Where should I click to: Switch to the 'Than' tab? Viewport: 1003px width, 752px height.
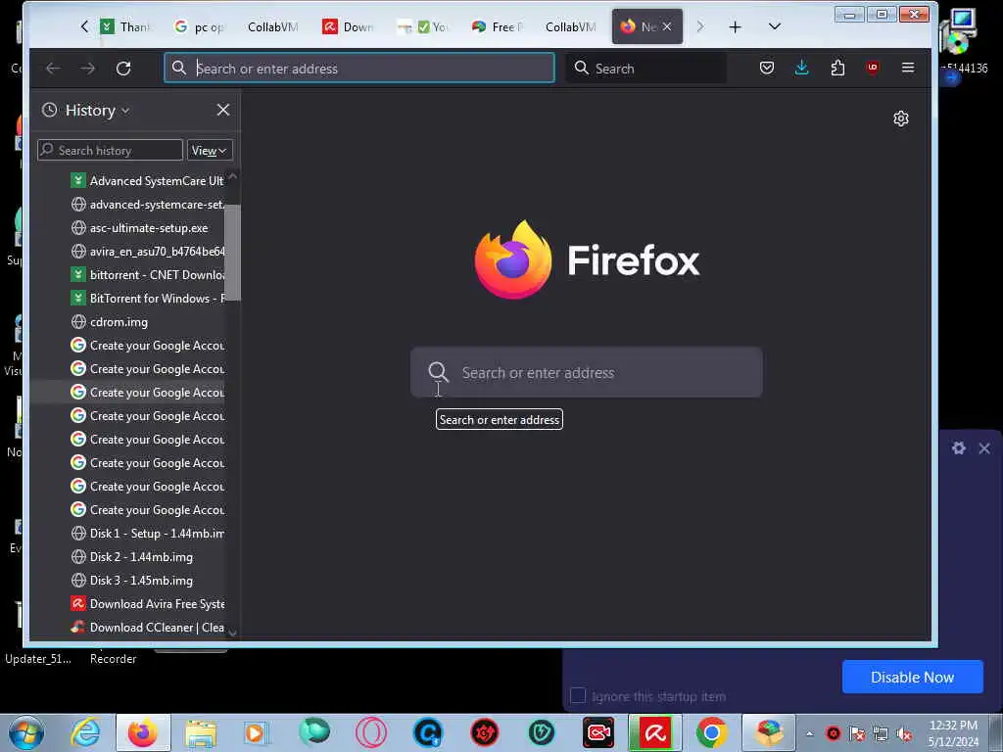(124, 26)
